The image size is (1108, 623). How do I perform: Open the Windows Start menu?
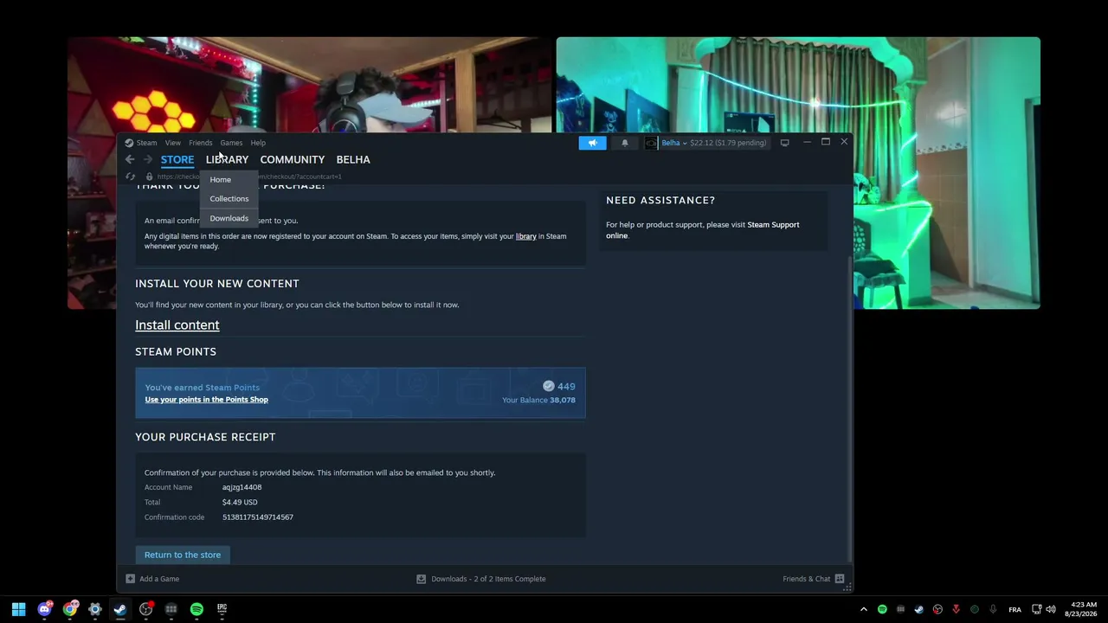coord(18,609)
